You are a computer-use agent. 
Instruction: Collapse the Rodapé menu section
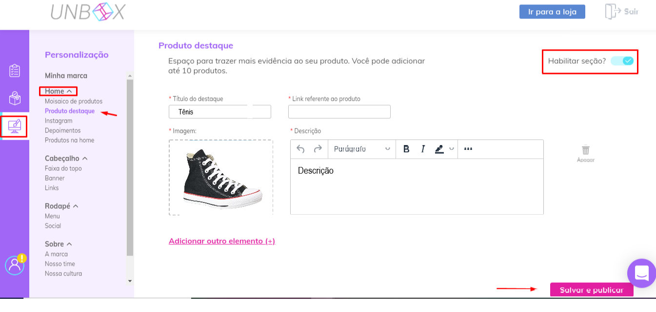pyautogui.click(x=61, y=206)
